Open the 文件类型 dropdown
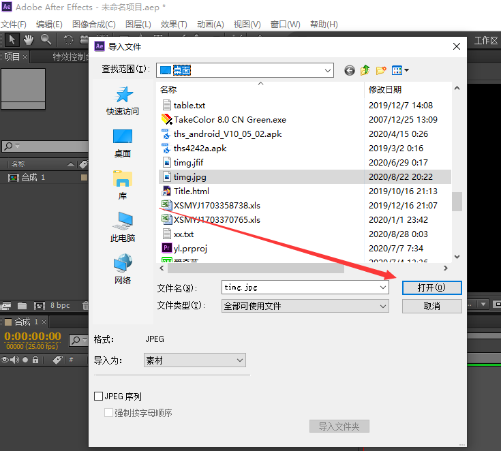Viewport: 501px width, 451px height. [x=305, y=306]
